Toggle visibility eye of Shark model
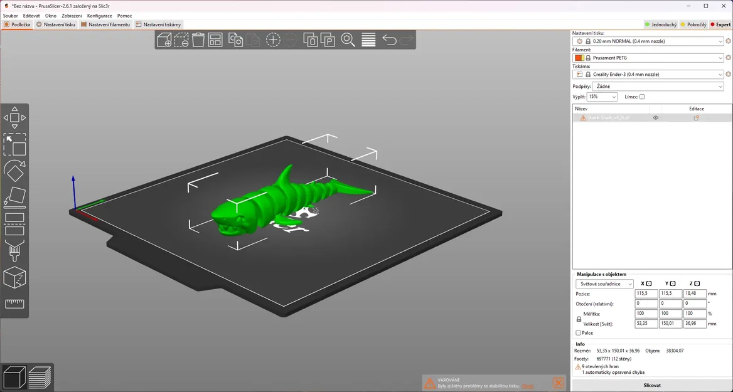This screenshot has height=392, width=733. tap(655, 118)
